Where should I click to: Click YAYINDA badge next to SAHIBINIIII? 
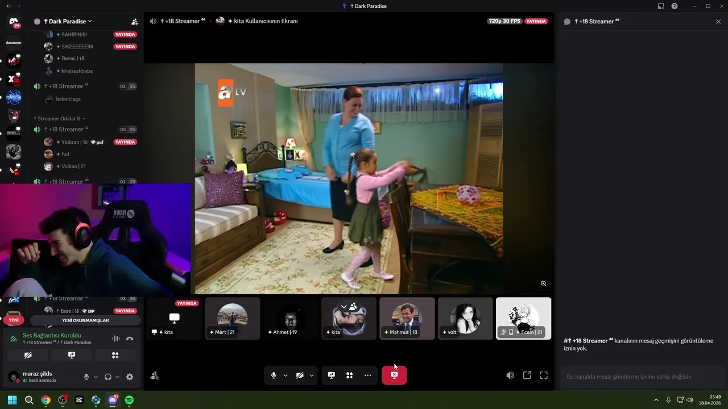125,35
